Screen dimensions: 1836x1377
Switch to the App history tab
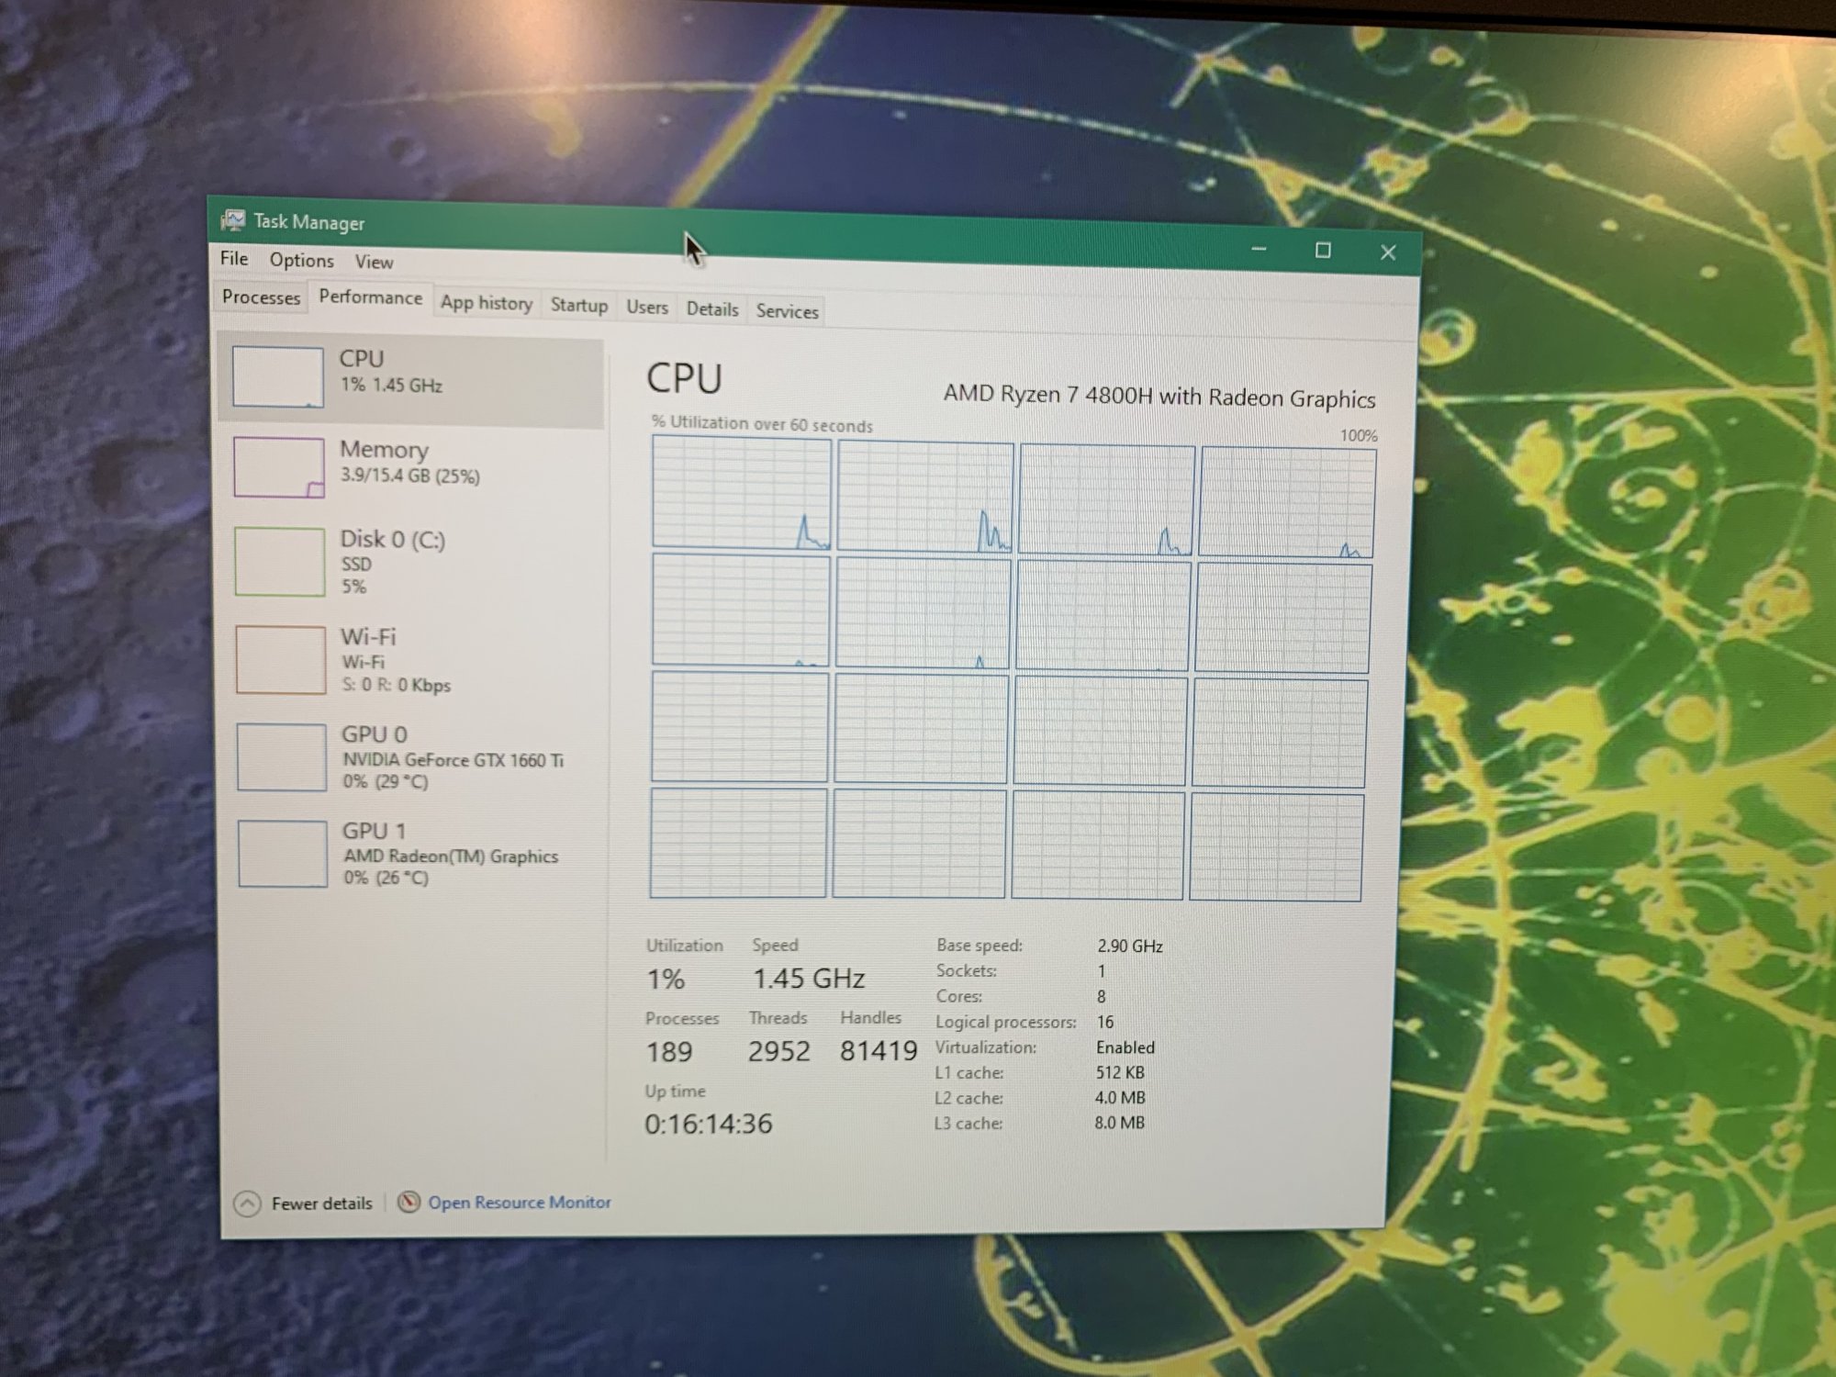click(x=486, y=303)
